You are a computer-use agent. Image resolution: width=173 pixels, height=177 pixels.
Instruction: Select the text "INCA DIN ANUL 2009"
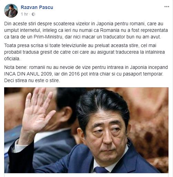[x=28, y=74]
